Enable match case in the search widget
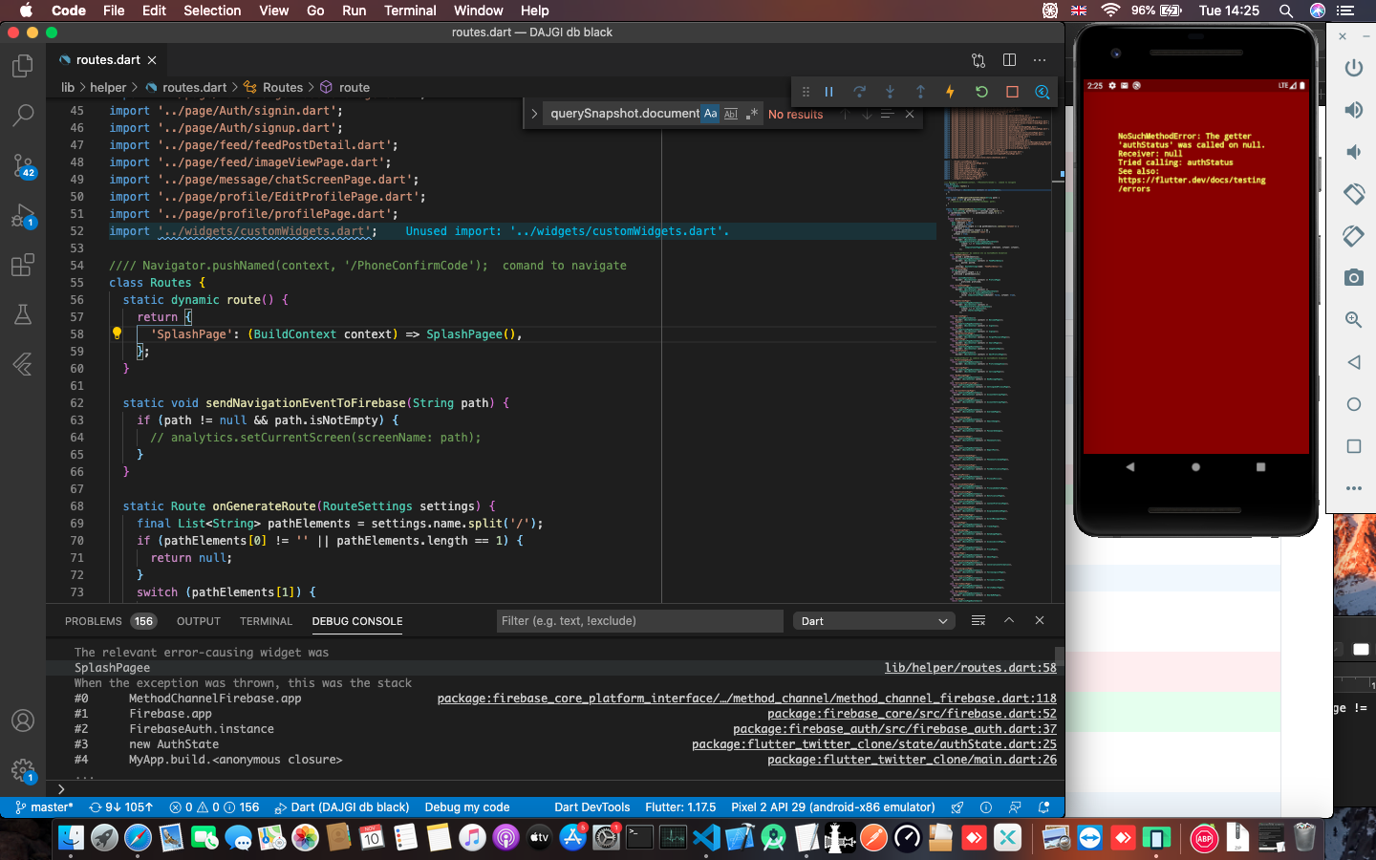 (x=710, y=113)
